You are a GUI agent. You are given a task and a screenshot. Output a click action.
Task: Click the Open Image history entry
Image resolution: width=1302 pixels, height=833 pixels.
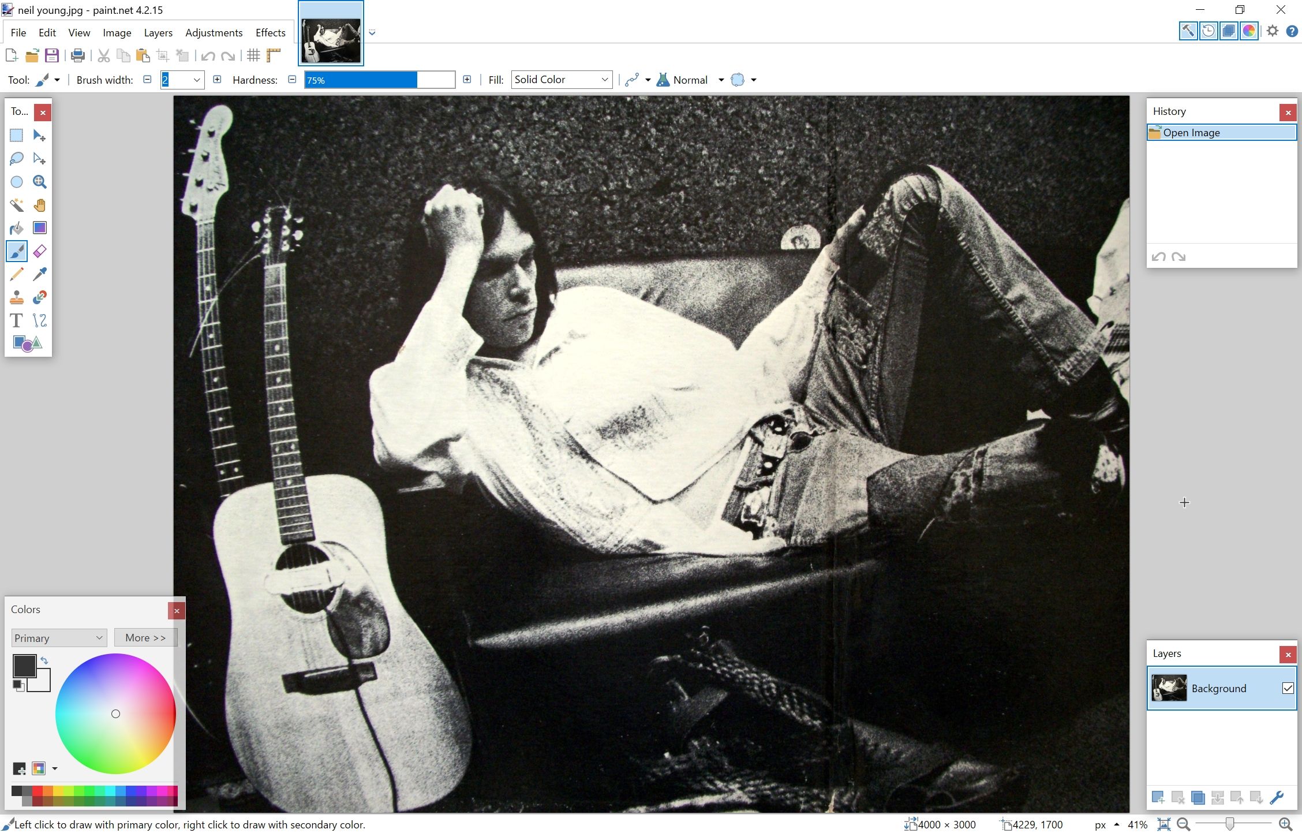click(x=1218, y=132)
